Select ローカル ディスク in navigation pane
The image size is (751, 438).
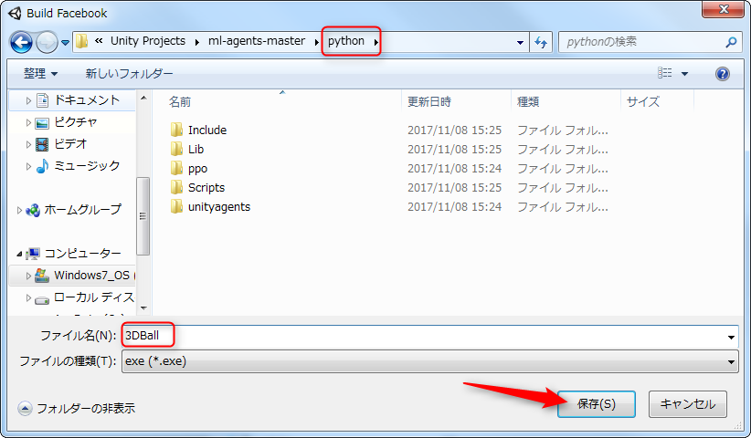coord(94,297)
